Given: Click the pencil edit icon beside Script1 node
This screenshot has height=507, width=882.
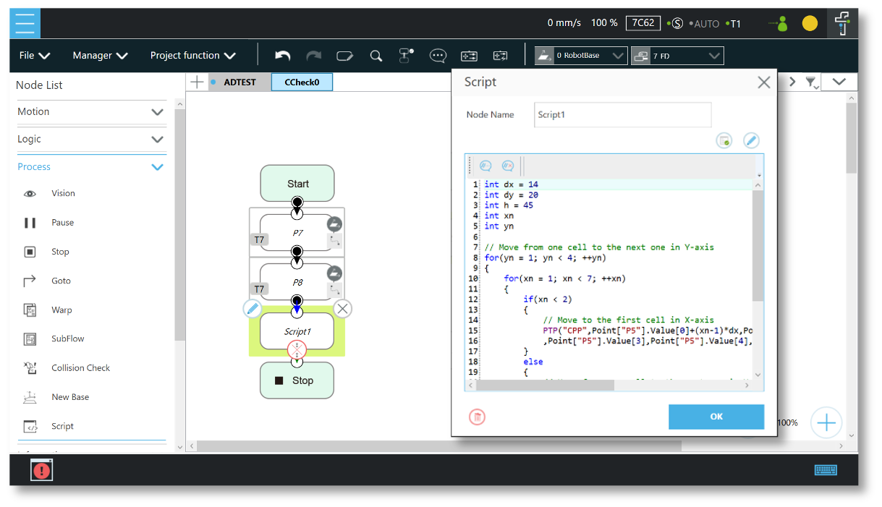Looking at the screenshot, I should coord(253,309).
